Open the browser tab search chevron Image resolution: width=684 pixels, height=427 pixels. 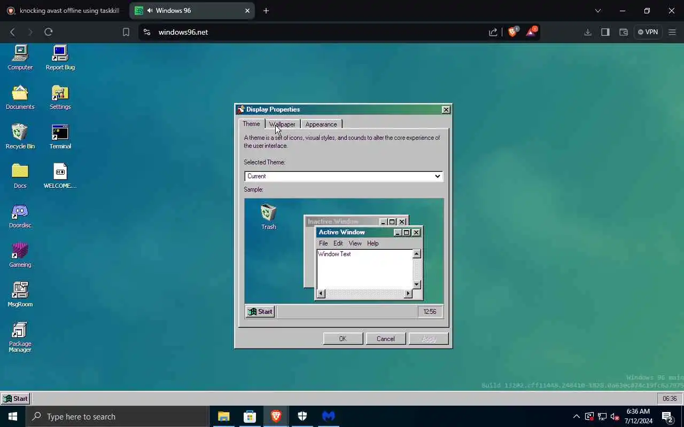(x=597, y=11)
